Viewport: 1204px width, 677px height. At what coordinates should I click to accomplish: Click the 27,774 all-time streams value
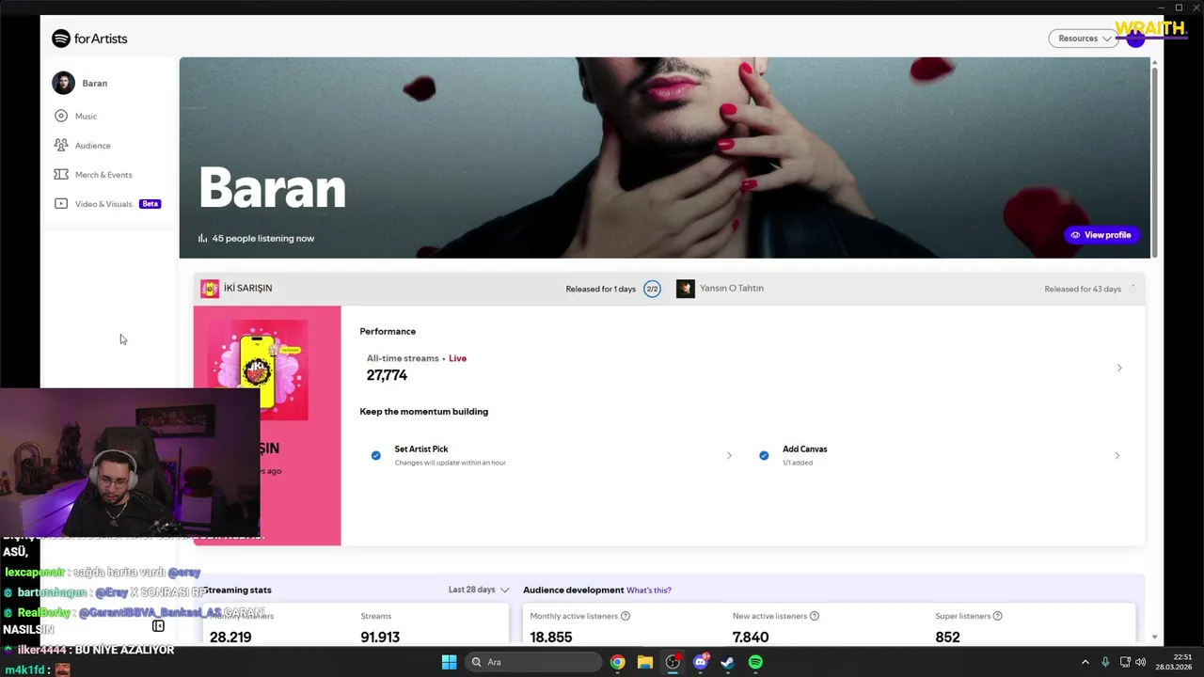(387, 375)
